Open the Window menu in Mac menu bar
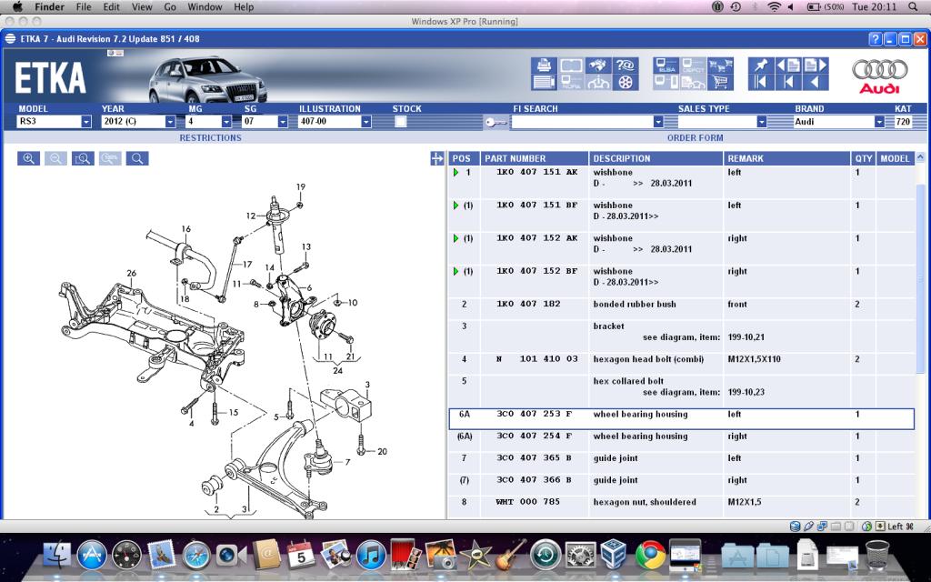931x582 pixels. pos(205,7)
